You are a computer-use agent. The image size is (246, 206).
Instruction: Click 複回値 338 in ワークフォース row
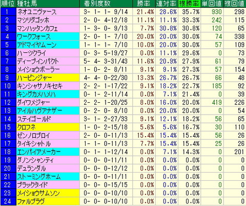tap(239, 36)
